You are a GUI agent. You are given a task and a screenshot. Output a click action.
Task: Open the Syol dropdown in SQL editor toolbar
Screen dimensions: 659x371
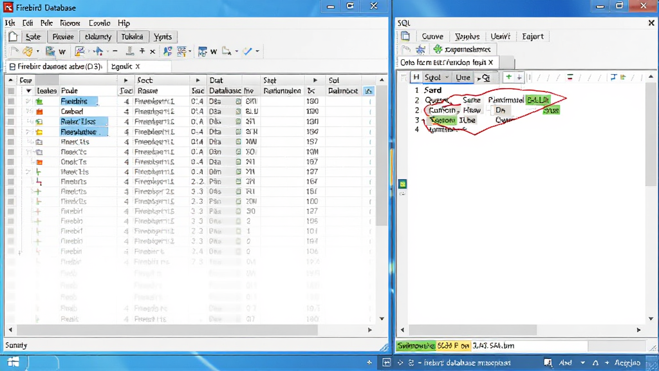point(436,77)
